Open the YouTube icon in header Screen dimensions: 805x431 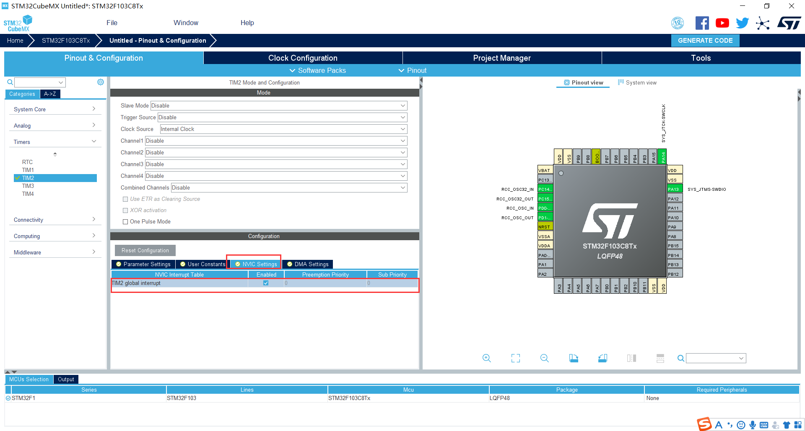click(722, 23)
